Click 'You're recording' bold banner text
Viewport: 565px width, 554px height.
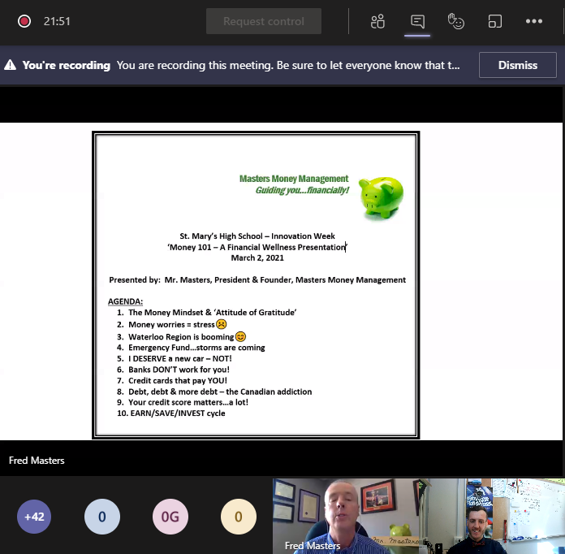coord(67,65)
